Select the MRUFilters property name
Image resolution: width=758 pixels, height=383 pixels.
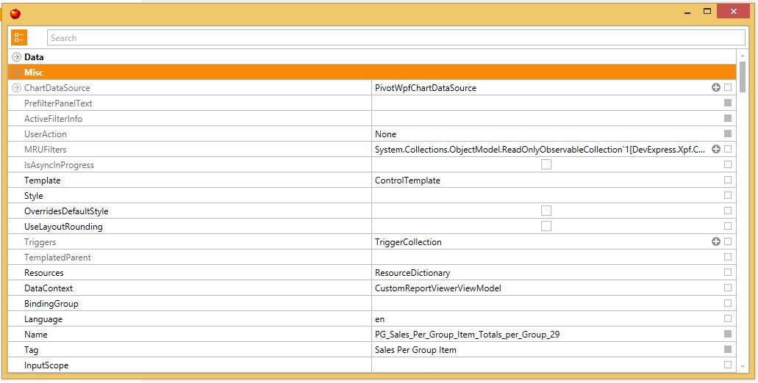pyautogui.click(x=46, y=150)
